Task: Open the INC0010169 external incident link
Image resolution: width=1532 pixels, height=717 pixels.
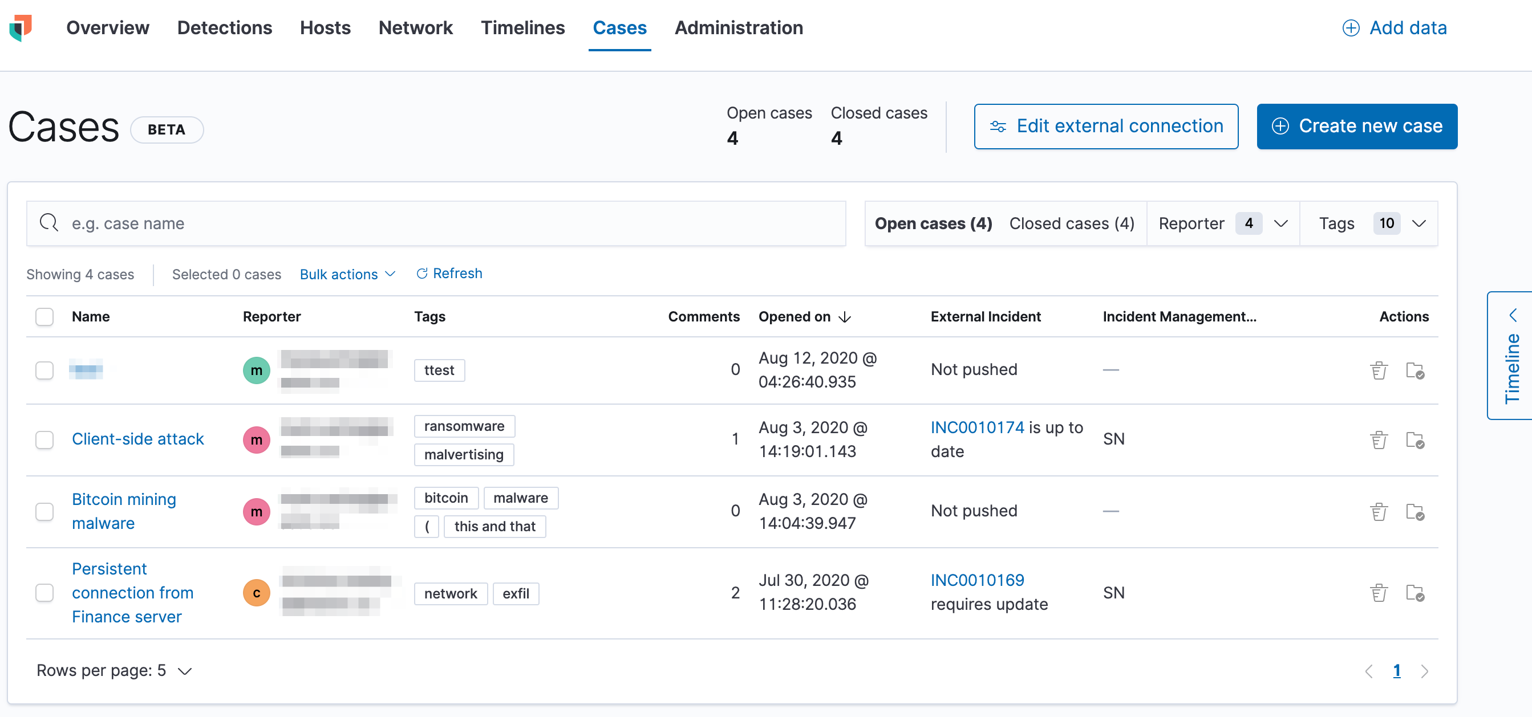Action: [976, 580]
